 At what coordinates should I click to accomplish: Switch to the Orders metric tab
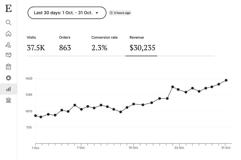click(65, 44)
